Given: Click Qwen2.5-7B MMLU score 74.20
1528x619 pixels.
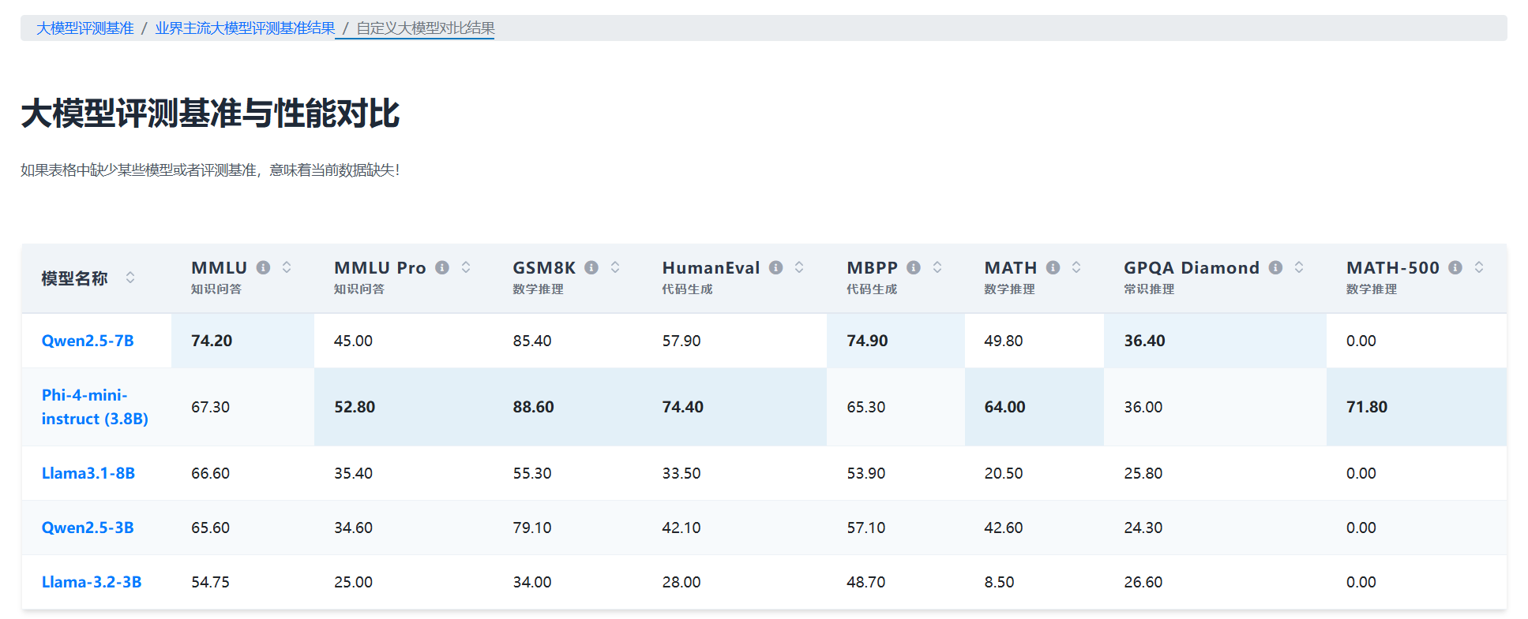Looking at the screenshot, I should 212,341.
